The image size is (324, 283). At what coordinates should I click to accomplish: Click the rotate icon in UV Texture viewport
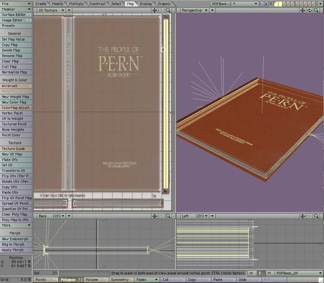point(161,10)
